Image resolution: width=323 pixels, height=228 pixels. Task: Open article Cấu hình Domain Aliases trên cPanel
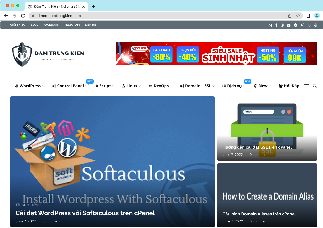pos(259,214)
